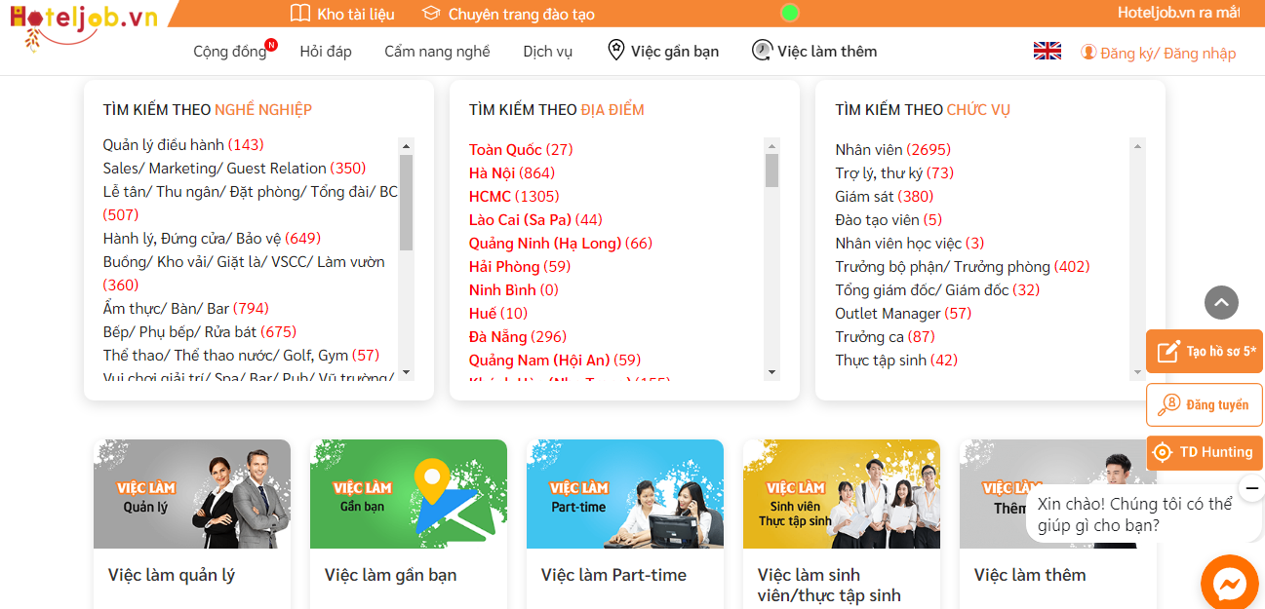
Task: Click the location pin icon beside Việc gần bạn
Action: tap(615, 50)
